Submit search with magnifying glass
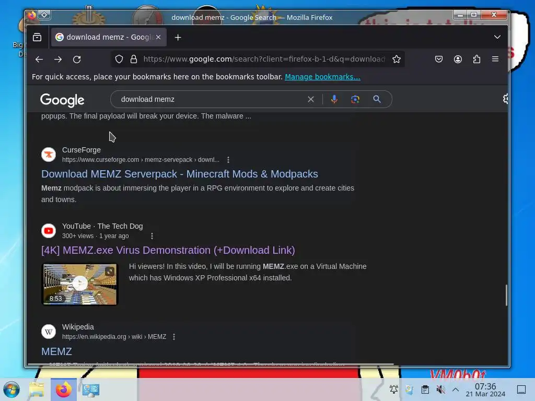 [377, 99]
